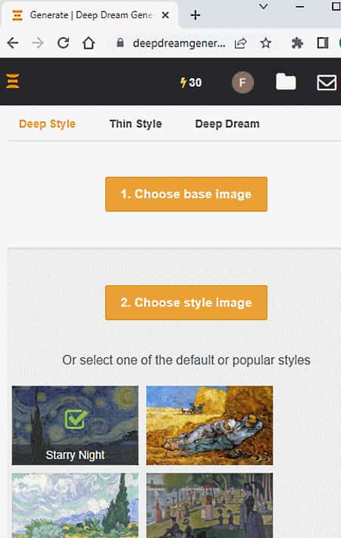This screenshot has height=538, width=341.
Task: Open the energy points indicator showing 30
Action: point(191,83)
